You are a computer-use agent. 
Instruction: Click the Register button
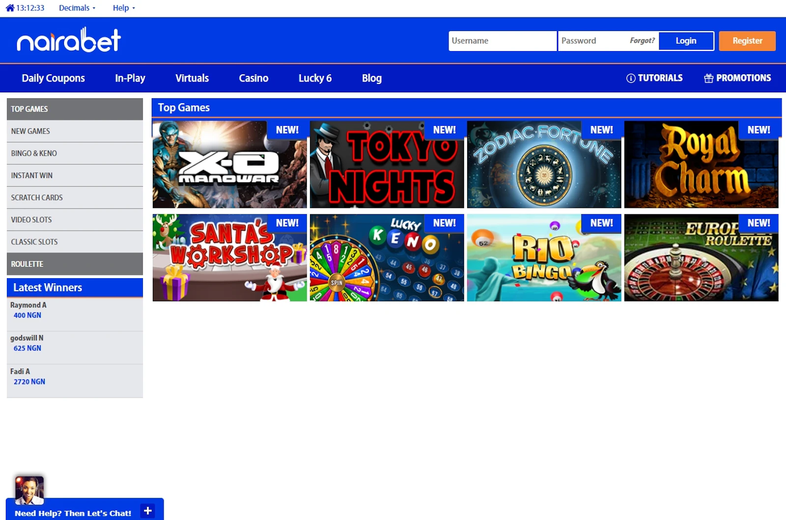coord(747,41)
